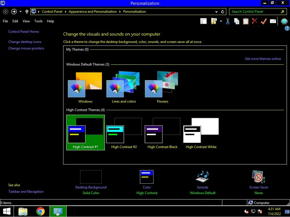
Task: Click the My Themes (0) group header
Action: (x=77, y=49)
